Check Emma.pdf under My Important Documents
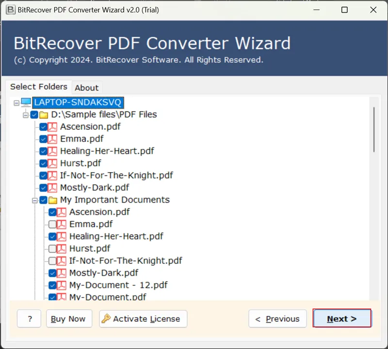This screenshot has height=349, width=388. pyautogui.click(x=52, y=224)
